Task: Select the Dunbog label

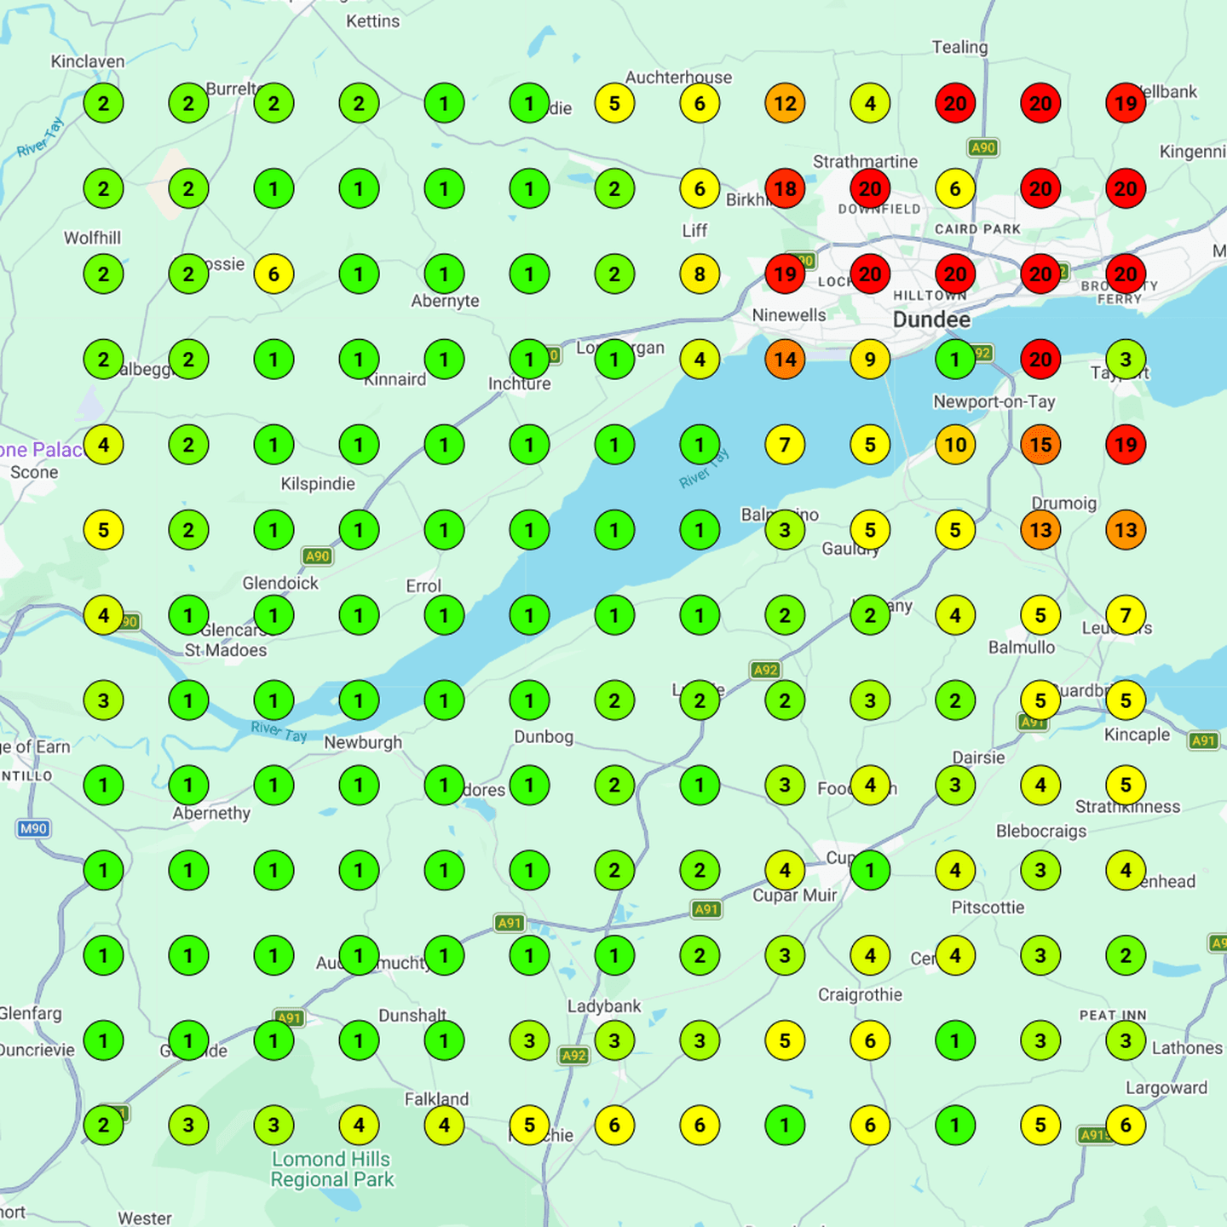Action: click(544, 737)
